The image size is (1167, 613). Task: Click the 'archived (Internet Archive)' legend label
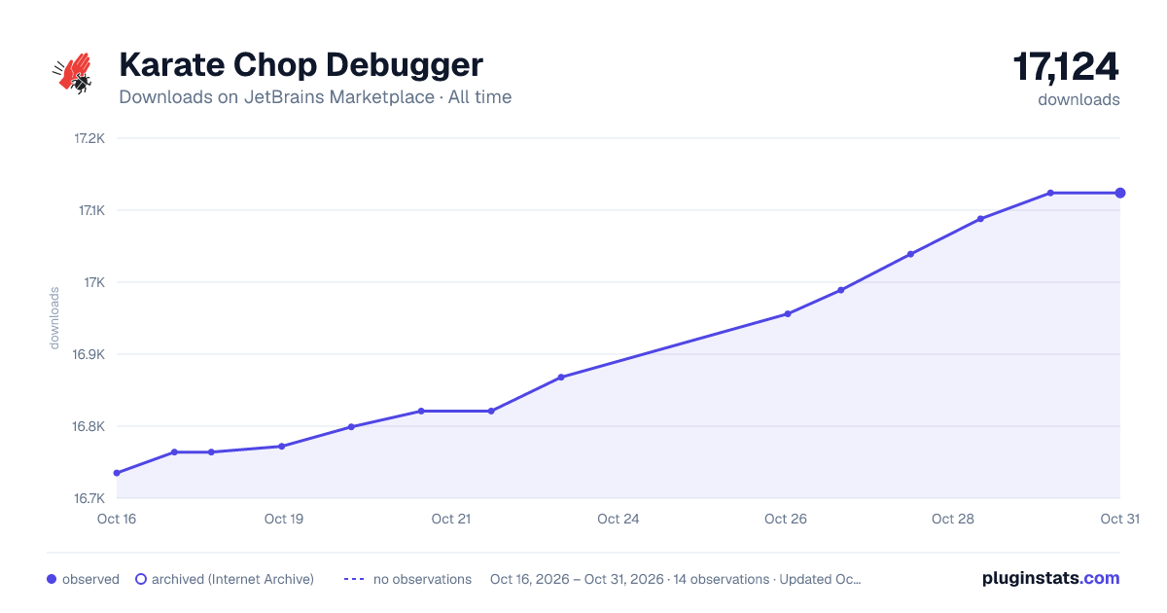pos(232,579)
